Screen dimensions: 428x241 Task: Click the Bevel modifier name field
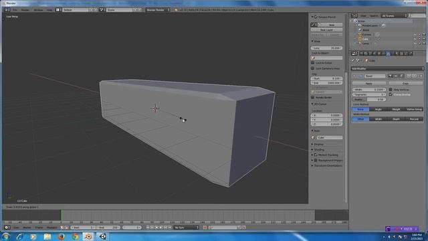point(374,76)
